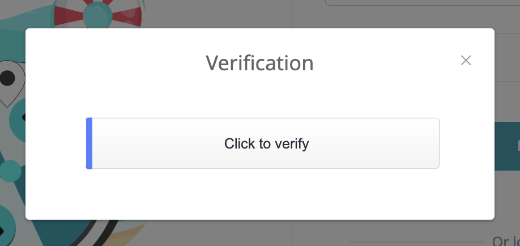The width and height of the screenshot is (520, 246).
Task: Click the teal circle beside the map pin
Action: [x=18, y=120]
